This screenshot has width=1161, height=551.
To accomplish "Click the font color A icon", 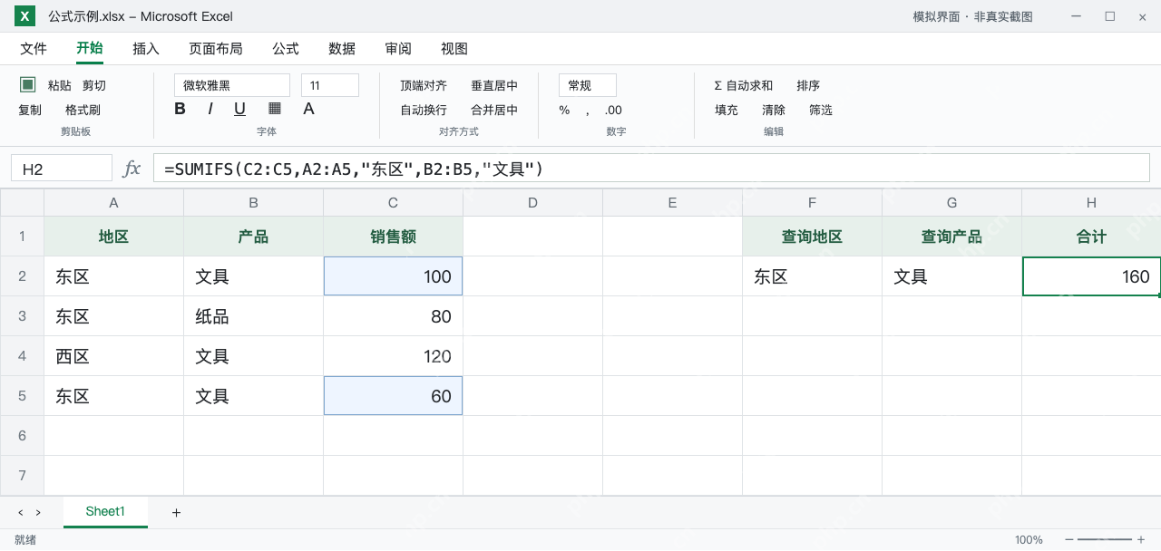I will point(308,109).
